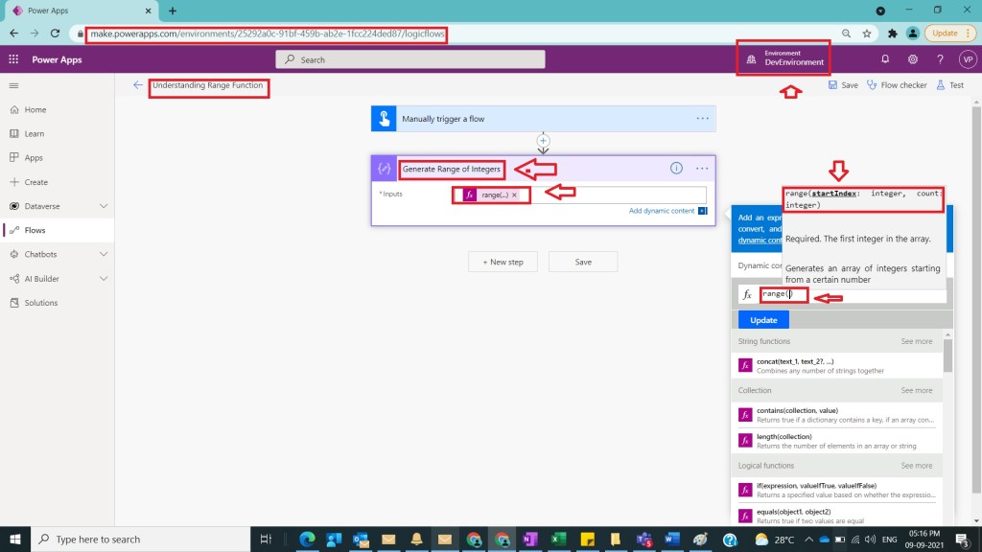Expand the Dataverse navigation section

(x=104, y=206)
